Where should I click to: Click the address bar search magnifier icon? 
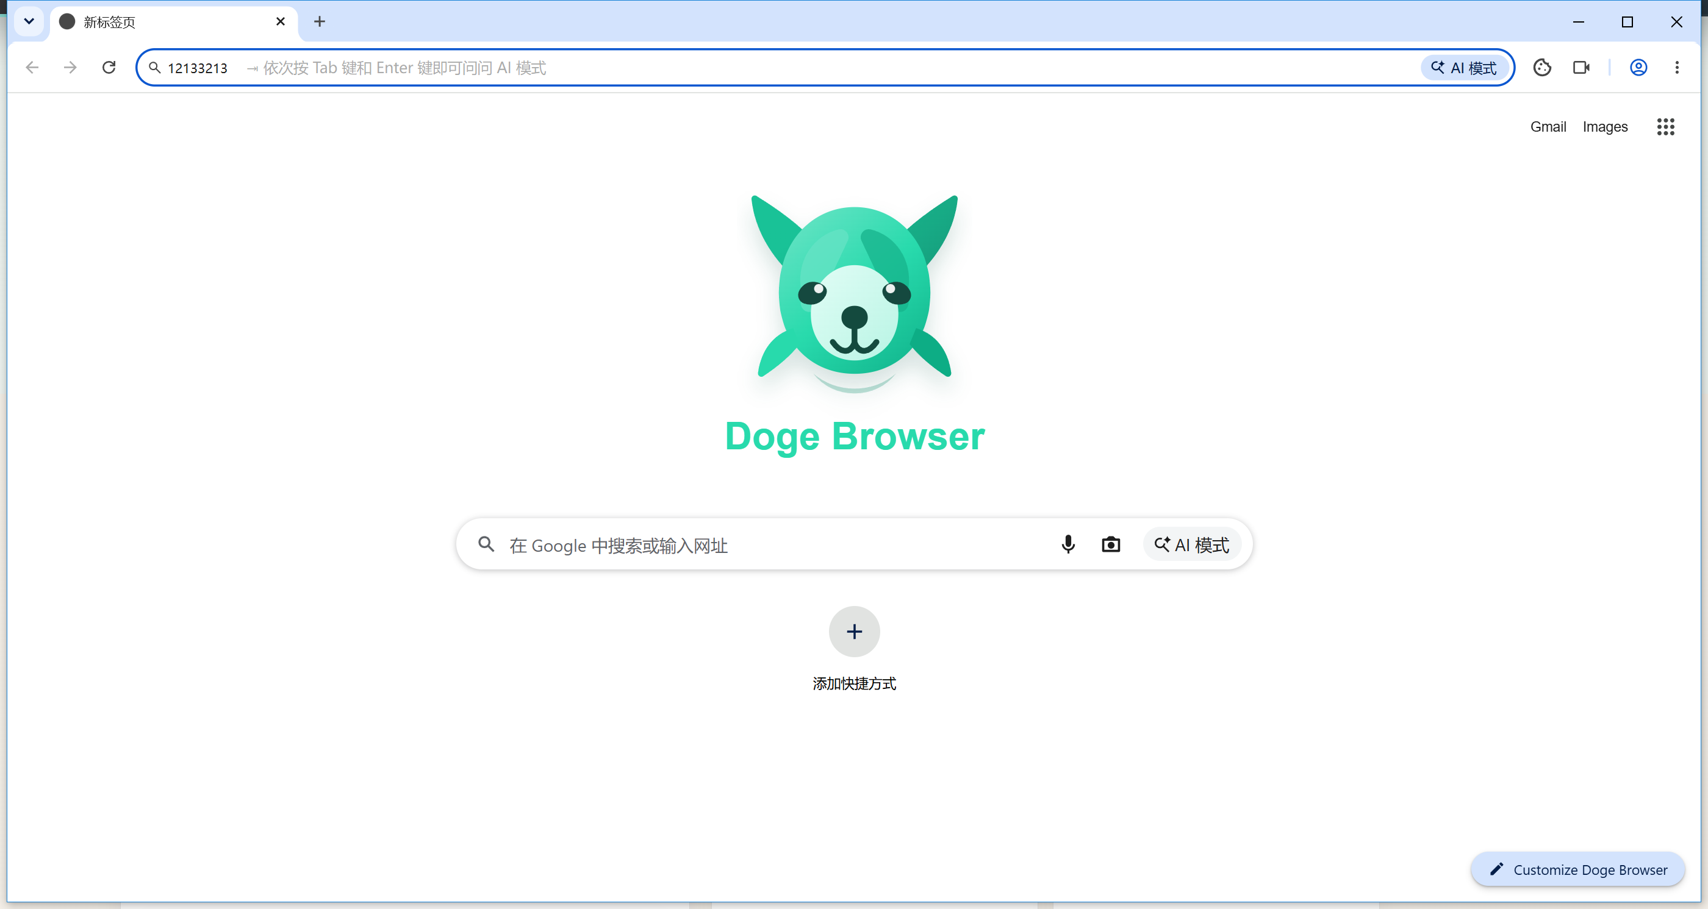click(x=154, y=68)
